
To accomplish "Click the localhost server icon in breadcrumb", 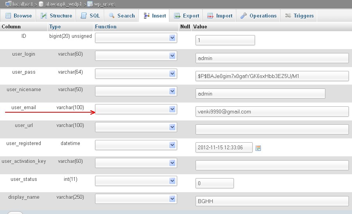I will (x=8, y=4).
